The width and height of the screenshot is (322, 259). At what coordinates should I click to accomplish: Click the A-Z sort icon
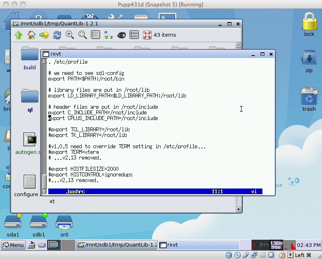pyautogui.click(x=108, y=35)
